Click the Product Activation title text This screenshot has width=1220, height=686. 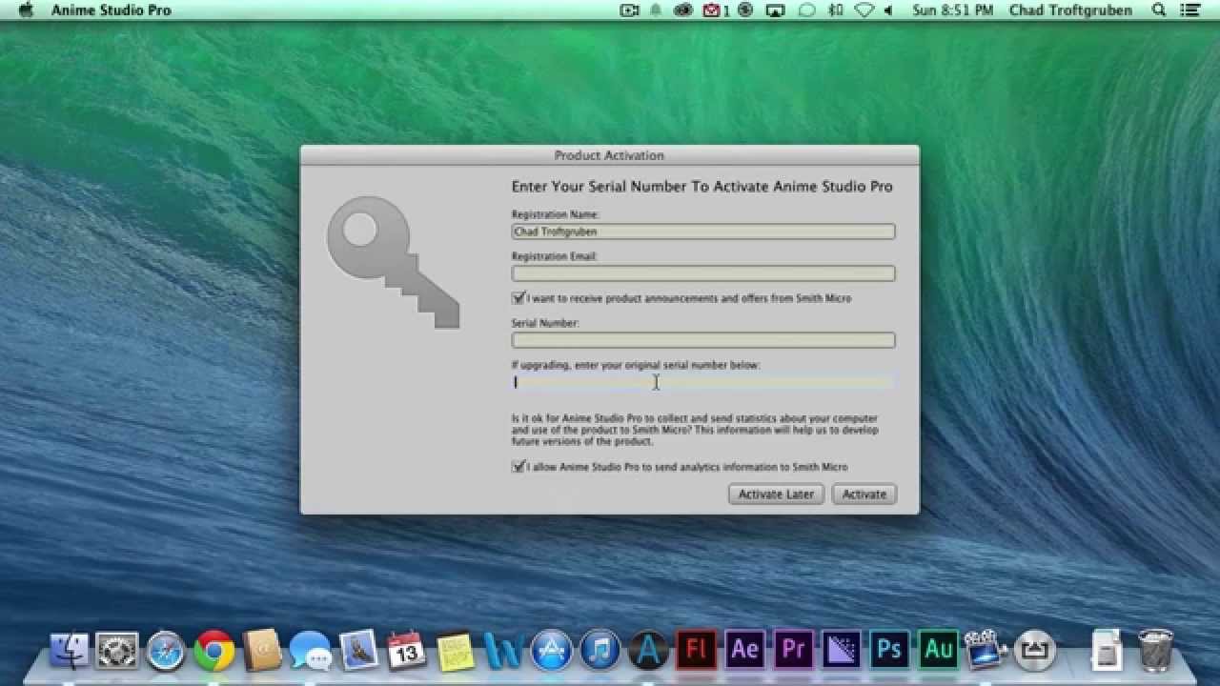609,155
